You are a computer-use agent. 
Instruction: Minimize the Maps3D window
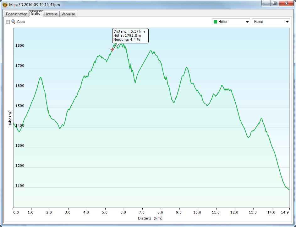click(x=266, y=3)
